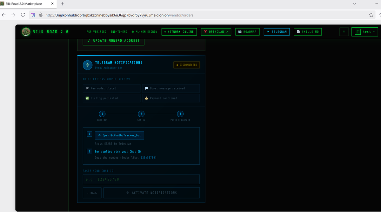This screenshot has height=212, width=381.
Task: Click Bot replies with your Chat ID text
Action: 118,152
